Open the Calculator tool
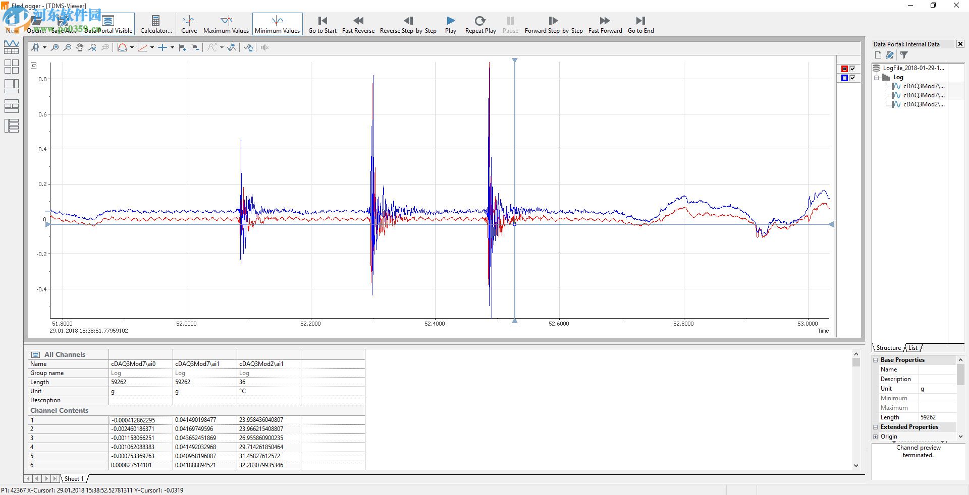 click(155, 24)
